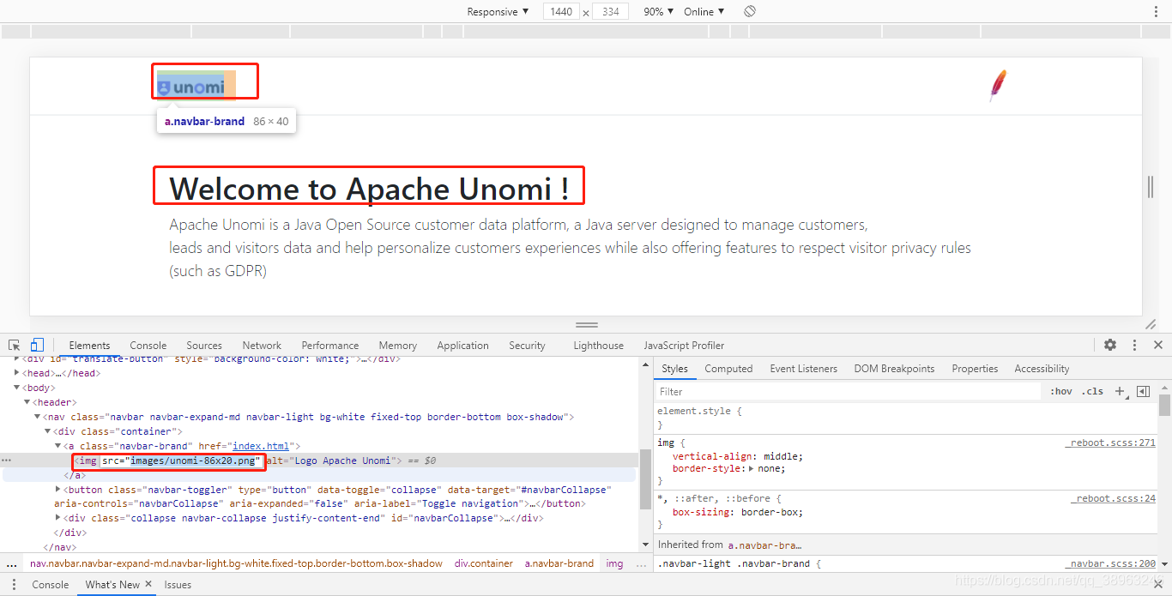Screen dimensions: 1172x596
Task: Collapse the header element node
Action: 27,402
